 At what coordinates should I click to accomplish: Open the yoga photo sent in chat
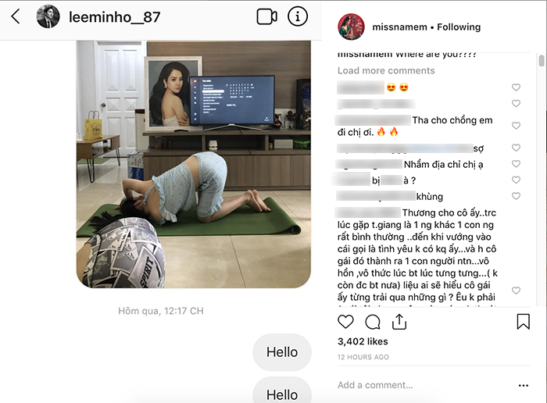click(x=194, y=164)
